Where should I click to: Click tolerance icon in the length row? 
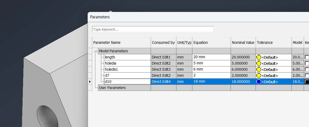point(259,57)
